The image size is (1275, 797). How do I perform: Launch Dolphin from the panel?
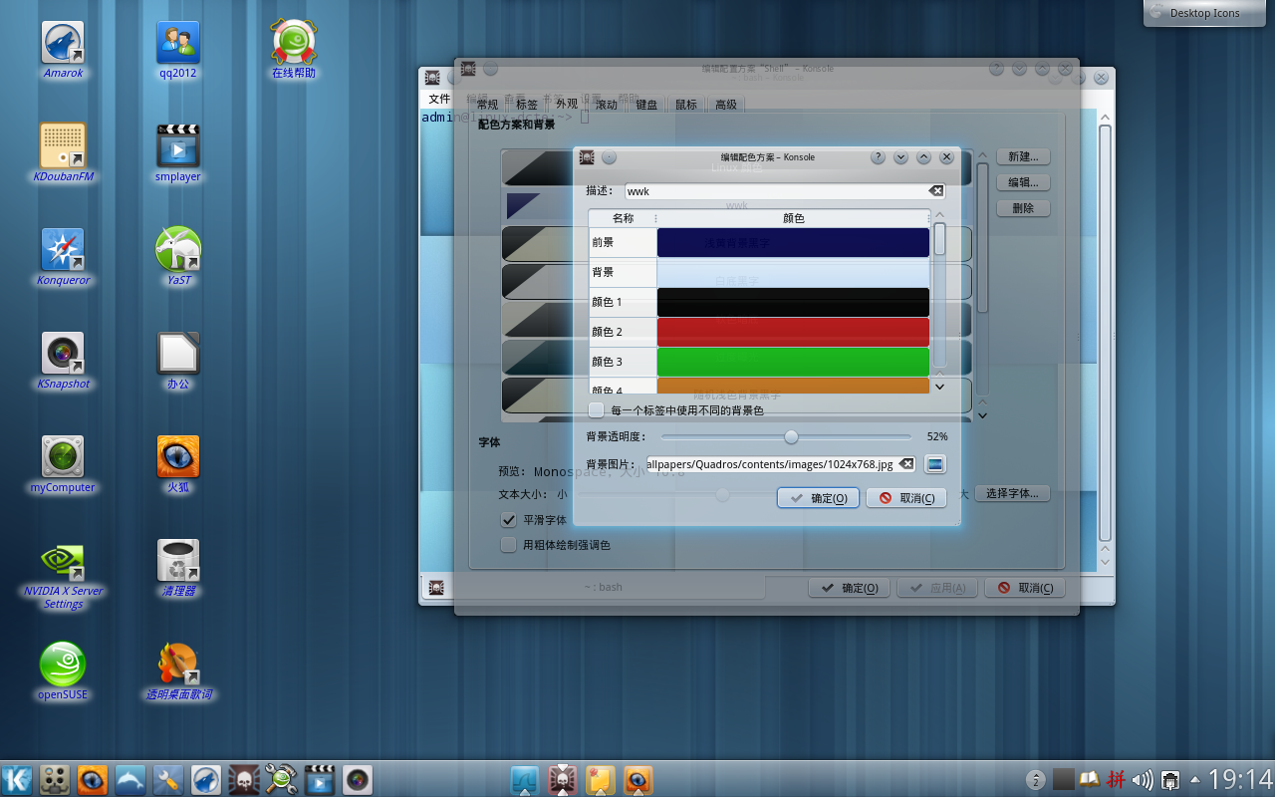(x=130, y=779)
